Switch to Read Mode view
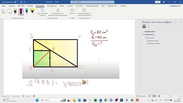Image resolution: width=183 pixels, height=103 pixels. pyautogui.click(x=150, y=96)
